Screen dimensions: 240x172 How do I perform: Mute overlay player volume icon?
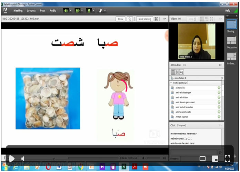click(x=23, y=159)
